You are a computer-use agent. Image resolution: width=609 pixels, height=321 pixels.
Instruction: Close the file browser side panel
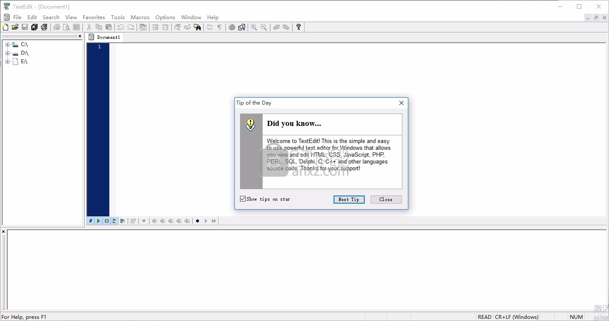(x=80, y=36)
